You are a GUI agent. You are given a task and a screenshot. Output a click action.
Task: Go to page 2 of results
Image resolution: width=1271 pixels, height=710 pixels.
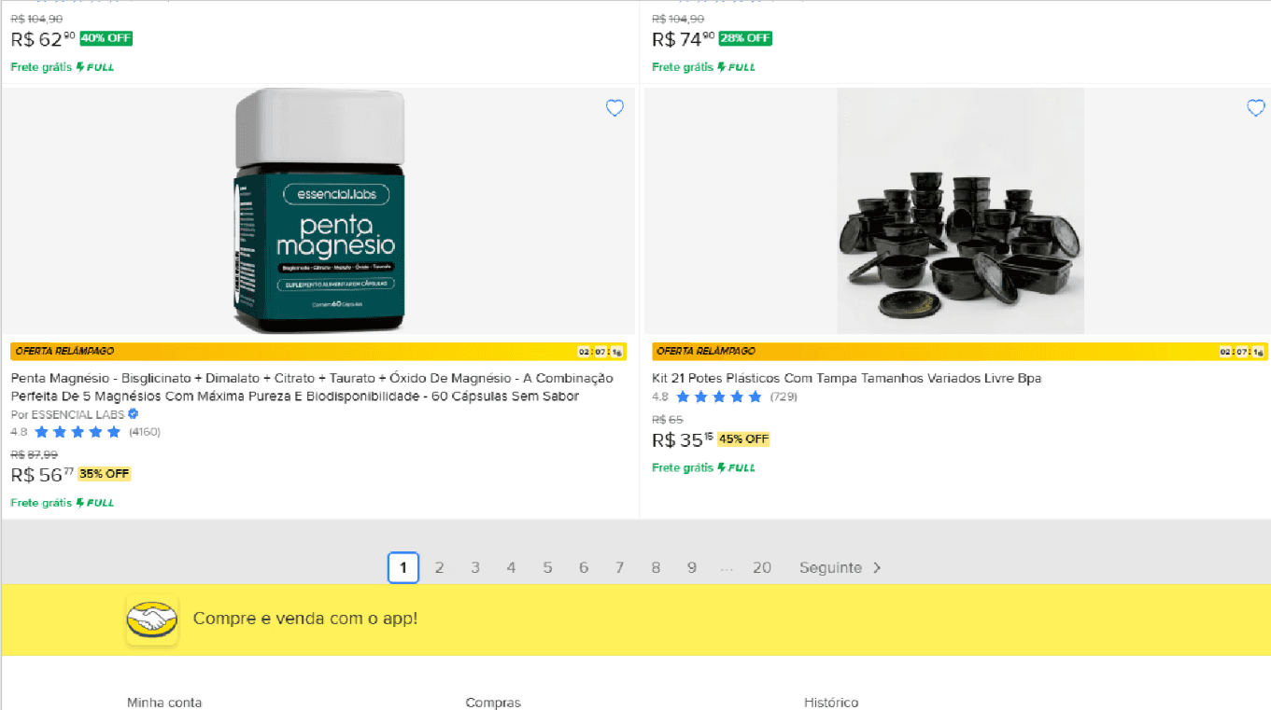pos(439,567)
